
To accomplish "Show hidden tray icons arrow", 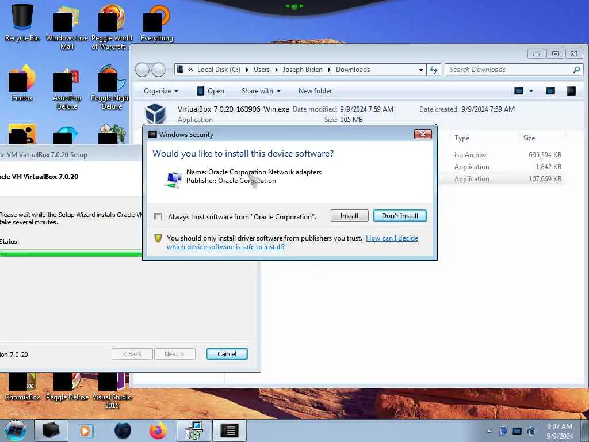I will (489, 431).
